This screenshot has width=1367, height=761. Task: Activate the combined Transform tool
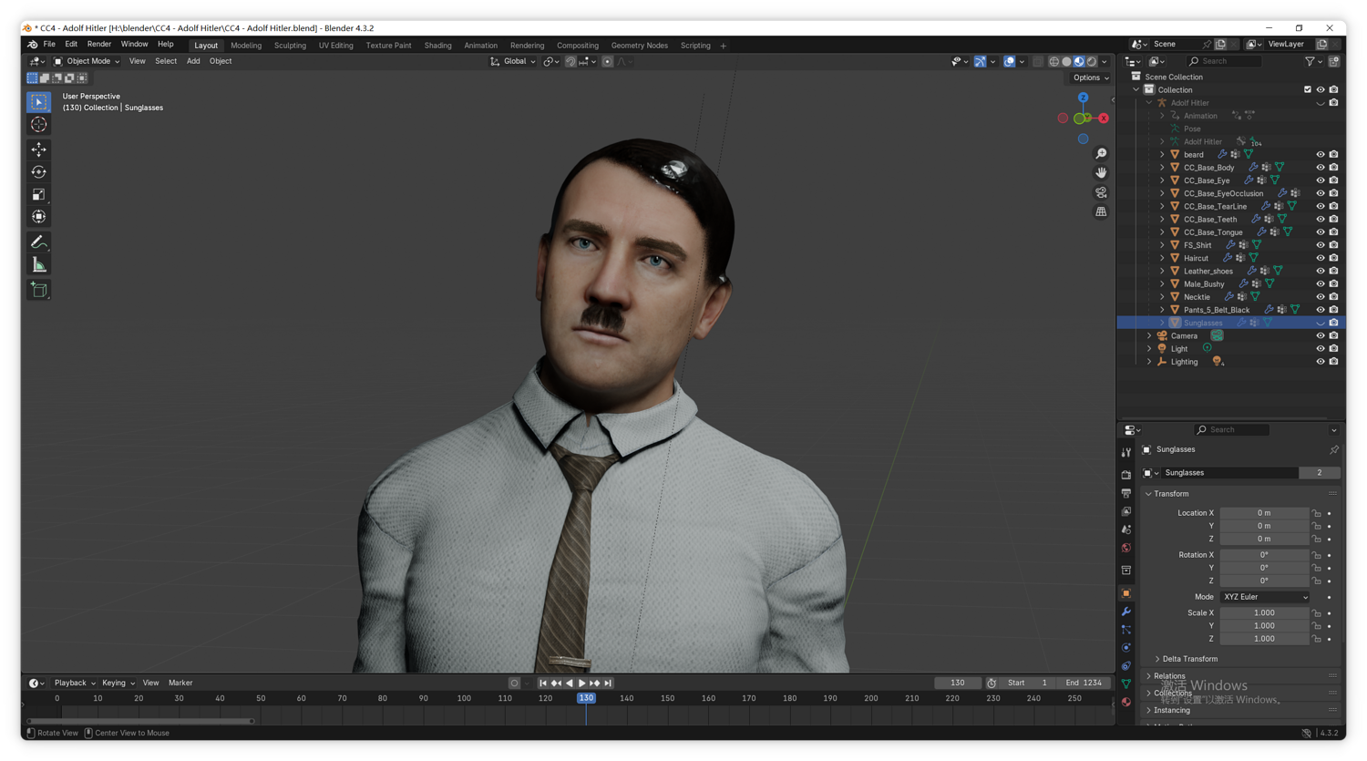pos(38,217)
